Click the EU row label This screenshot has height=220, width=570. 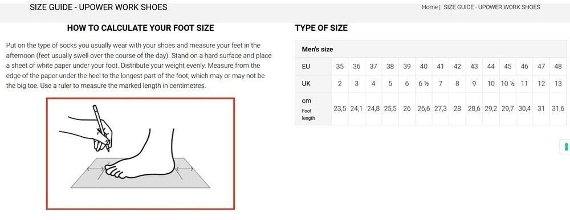pos(306,67)
